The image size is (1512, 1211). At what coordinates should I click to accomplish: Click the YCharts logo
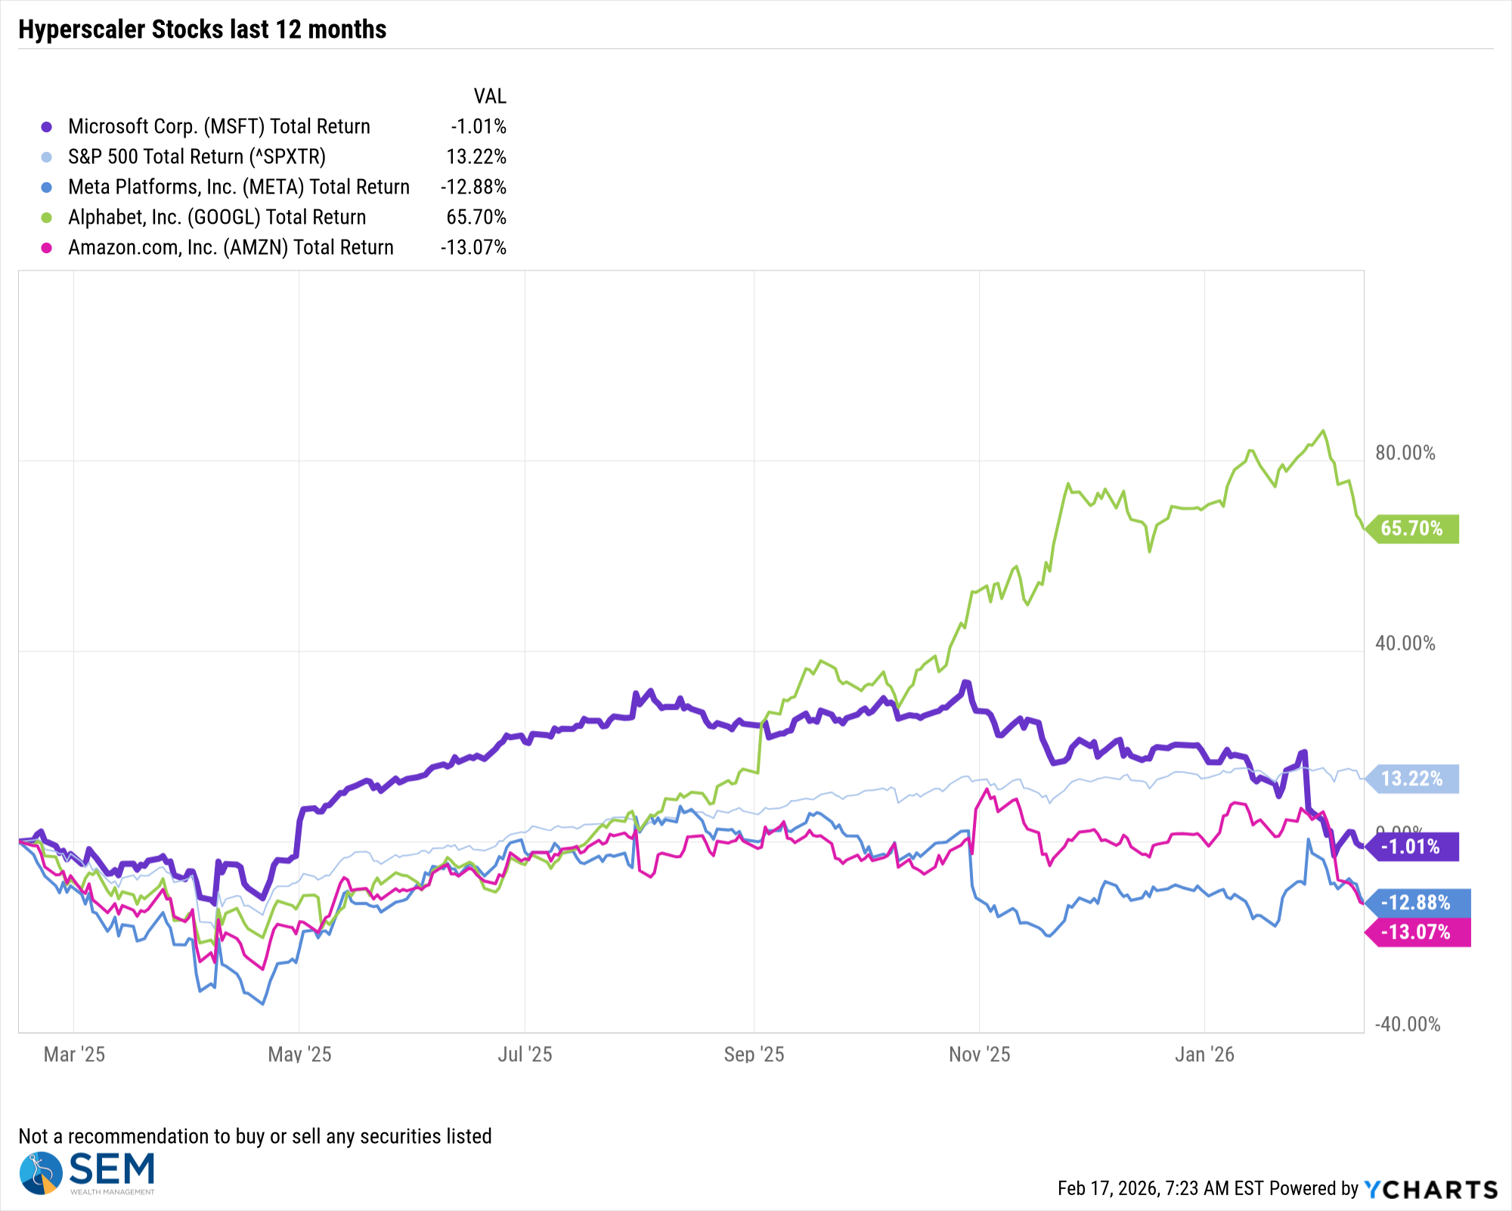click(x=1430, y=1189)
